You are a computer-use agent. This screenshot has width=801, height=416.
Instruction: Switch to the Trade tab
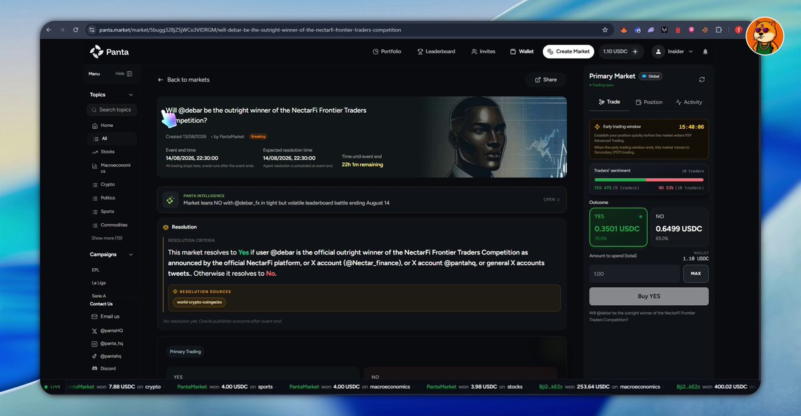(x=609, y=102)
